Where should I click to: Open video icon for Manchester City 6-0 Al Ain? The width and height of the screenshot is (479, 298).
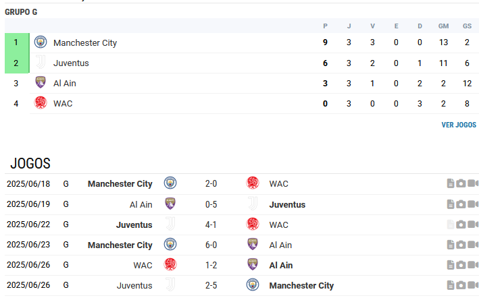tap(473, 245)
